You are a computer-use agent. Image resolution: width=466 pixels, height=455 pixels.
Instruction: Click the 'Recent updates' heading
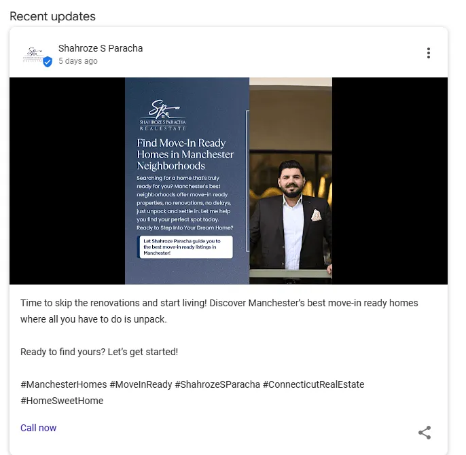52,16
